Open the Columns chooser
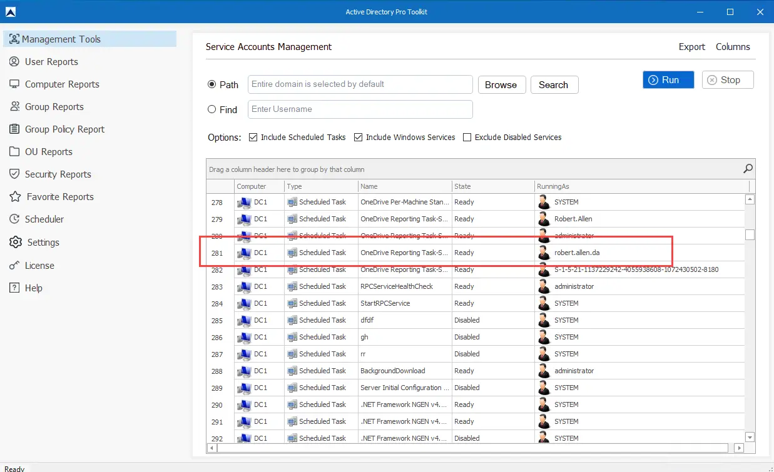Viewport: 774px width, 472px height. click(733, 47)
